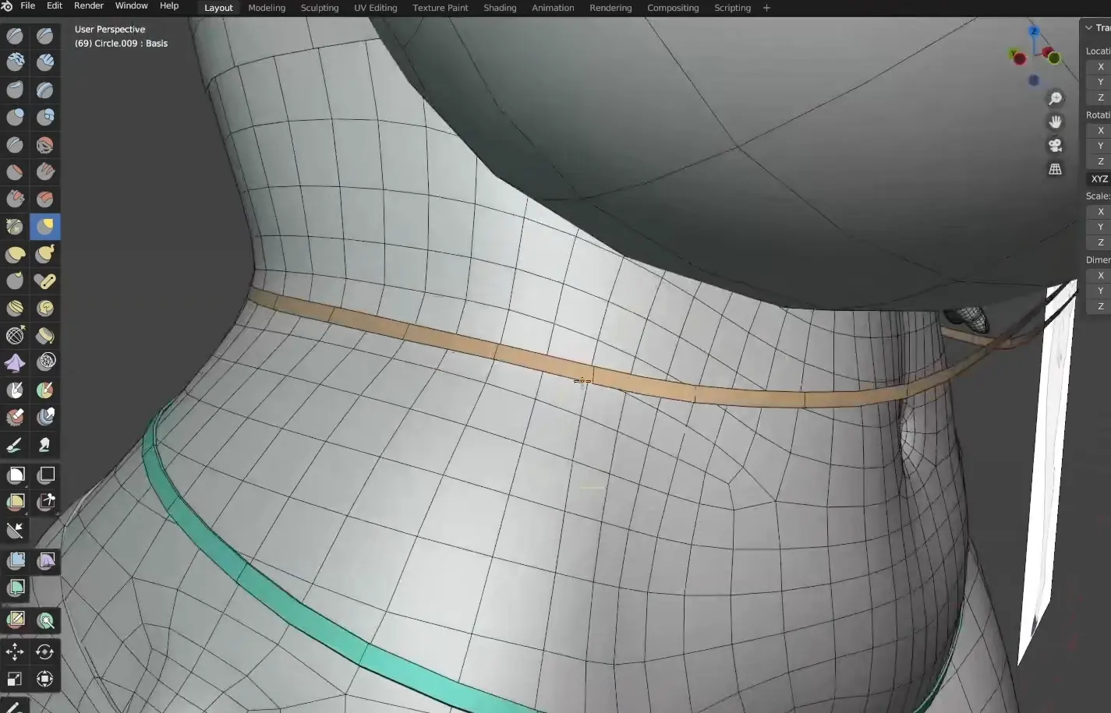Add a new workspace with plus button
Viewport: 1111px width, 713px height.
coord(766,8)
